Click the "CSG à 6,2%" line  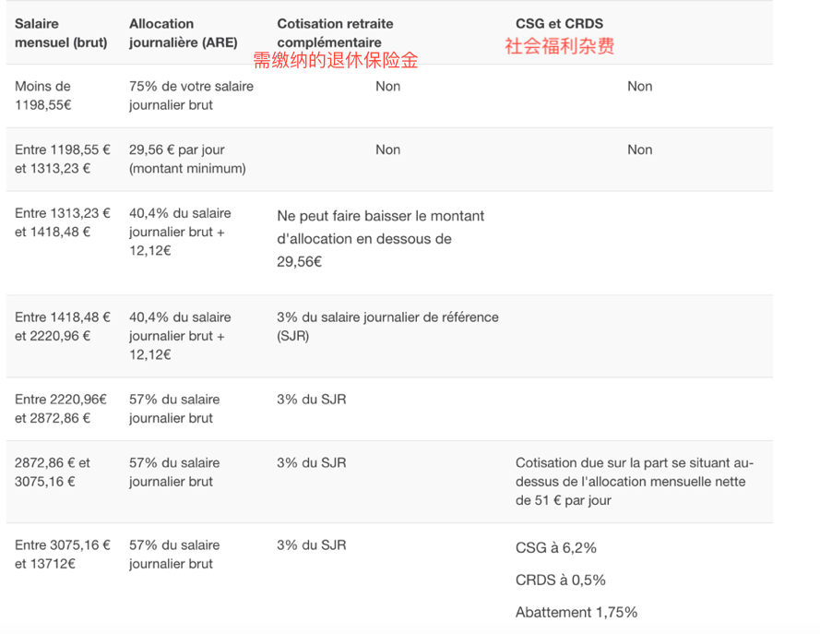point(555,547)
